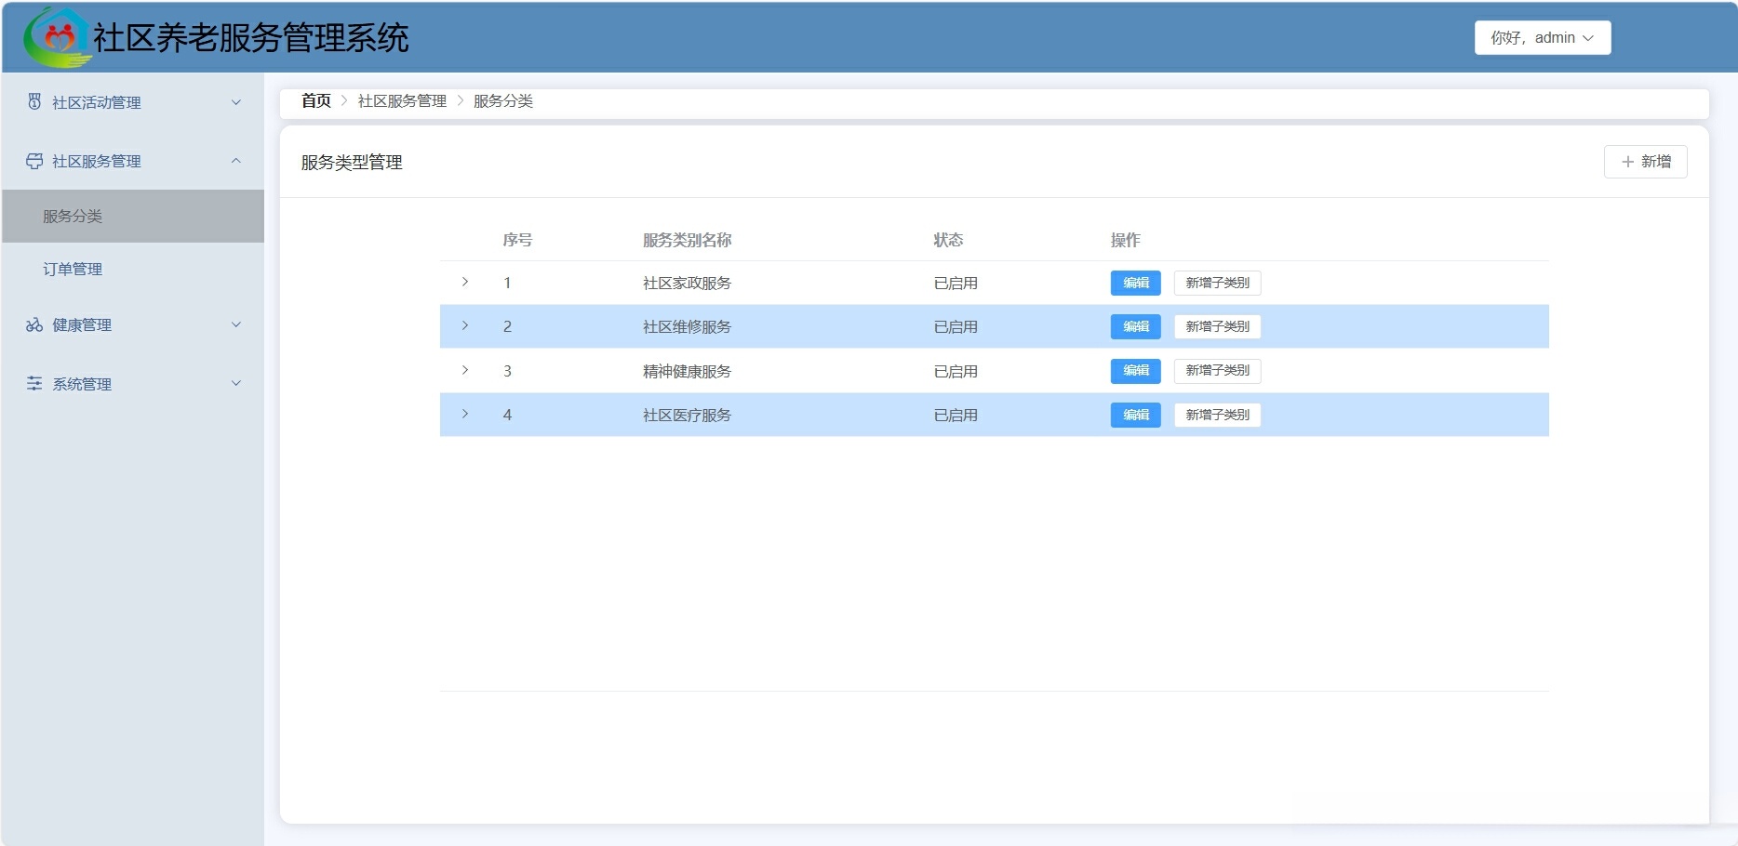This screenshot has height=846, width=1738.
Task: Click the 健康管理 bicycle icon
Action: (x=34, y=324)
